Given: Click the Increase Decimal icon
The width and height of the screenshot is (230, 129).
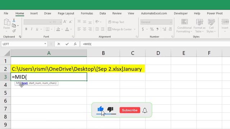Looking at the screenshot, I should pos(164,29).
